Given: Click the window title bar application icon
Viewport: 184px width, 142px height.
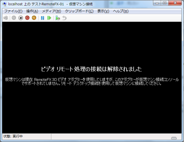Looking at the screenshot, I should click(x=5, y=4).
